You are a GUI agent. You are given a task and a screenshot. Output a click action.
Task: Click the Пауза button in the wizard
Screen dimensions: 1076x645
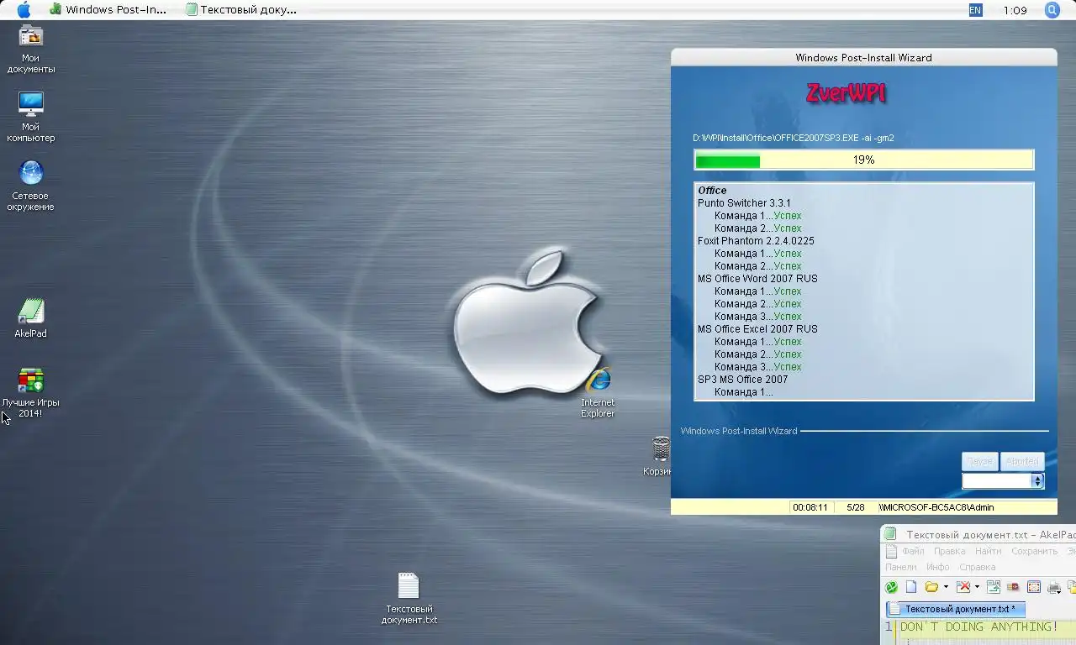(979, 461)
